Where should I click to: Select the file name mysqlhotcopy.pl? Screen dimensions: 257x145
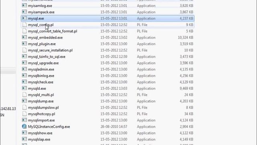coord(41,114)
